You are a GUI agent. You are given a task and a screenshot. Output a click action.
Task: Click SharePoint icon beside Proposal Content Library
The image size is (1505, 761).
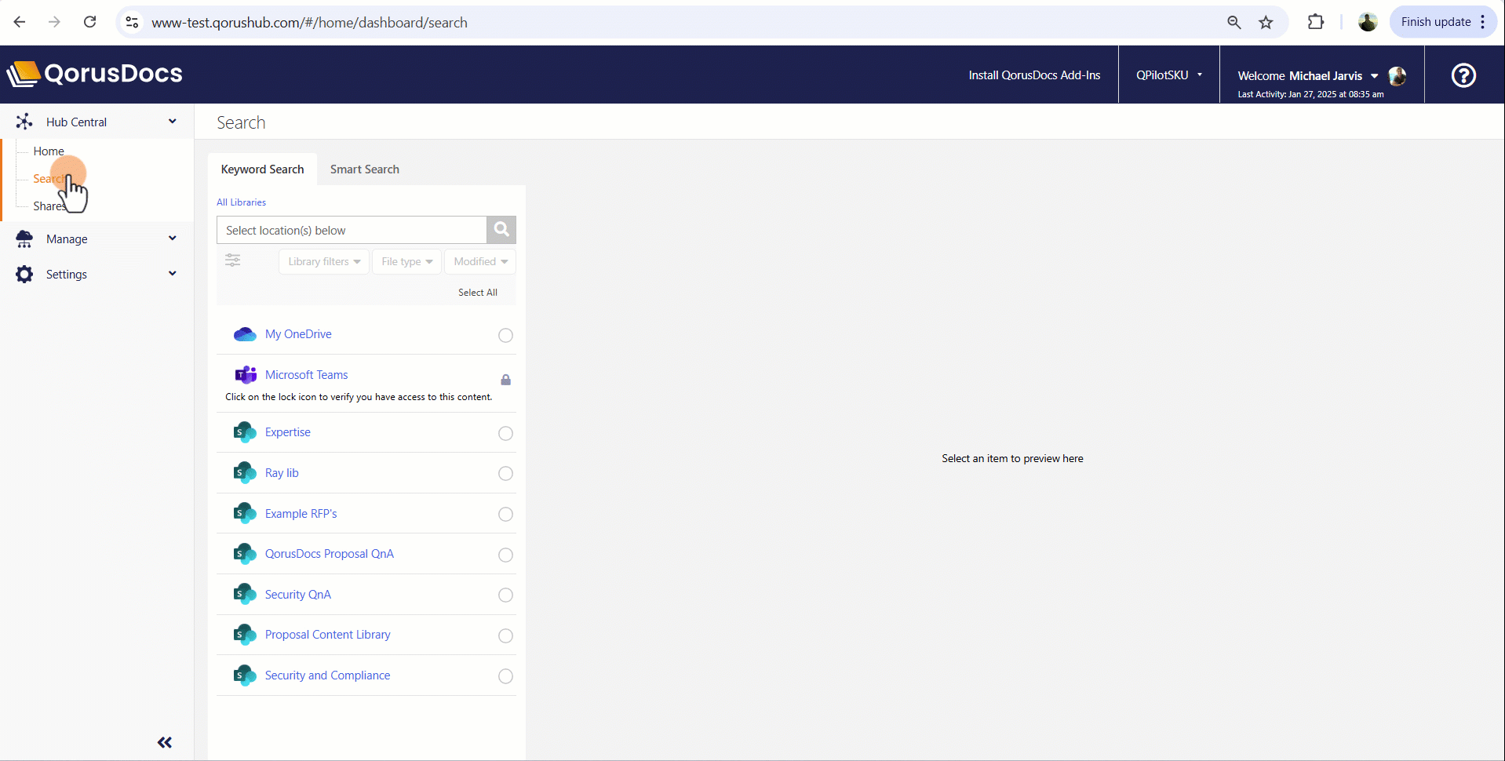(245, 635)
